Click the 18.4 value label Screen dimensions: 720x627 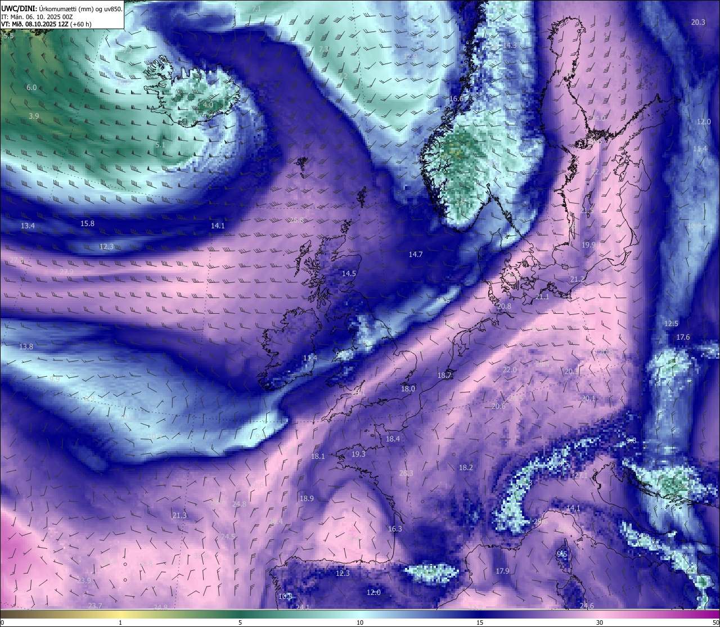point(393,439)
